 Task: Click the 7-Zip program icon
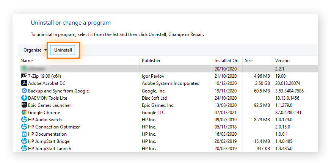(x=24, y=76)
